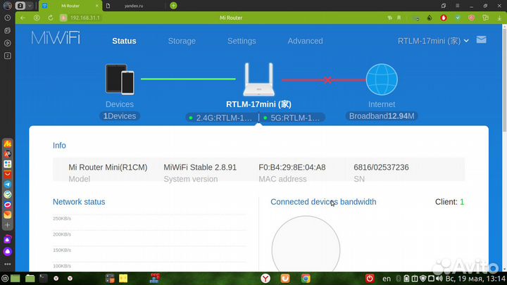Open the purple Alice assistant icon

8,251
